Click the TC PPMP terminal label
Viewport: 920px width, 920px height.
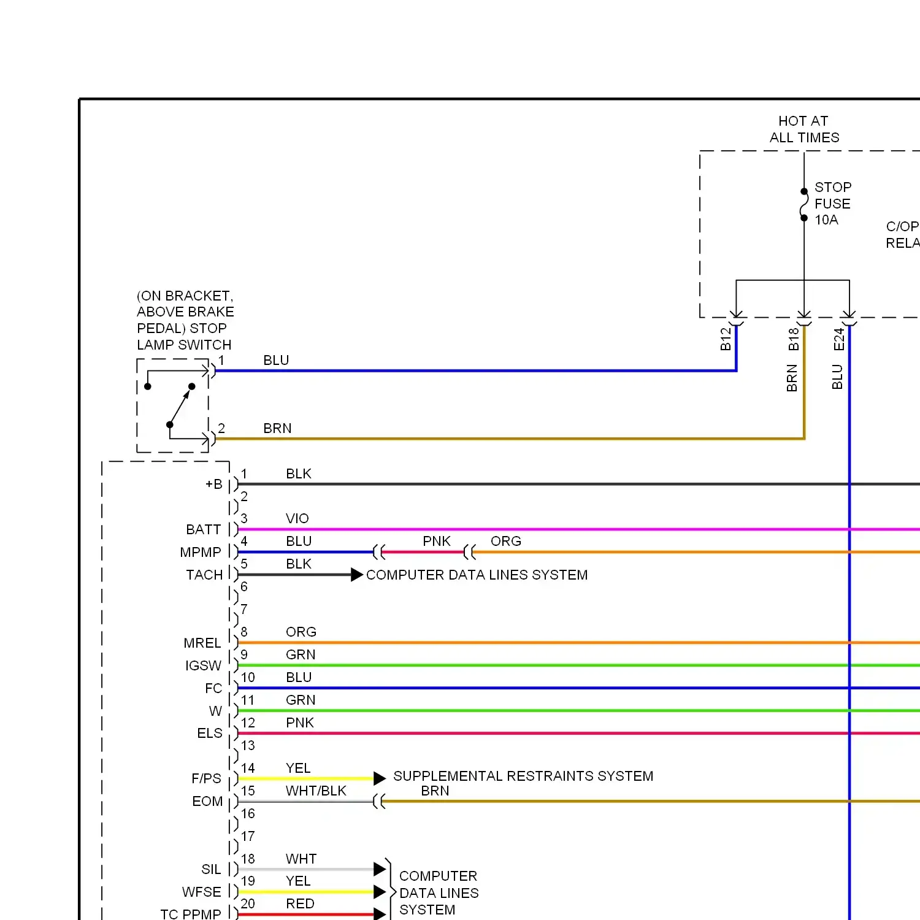(x=190, y=914)
